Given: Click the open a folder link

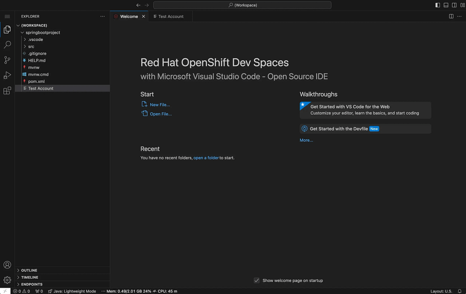Looking at the screenshot, I should pyautogui.click(x=206, y=158).
